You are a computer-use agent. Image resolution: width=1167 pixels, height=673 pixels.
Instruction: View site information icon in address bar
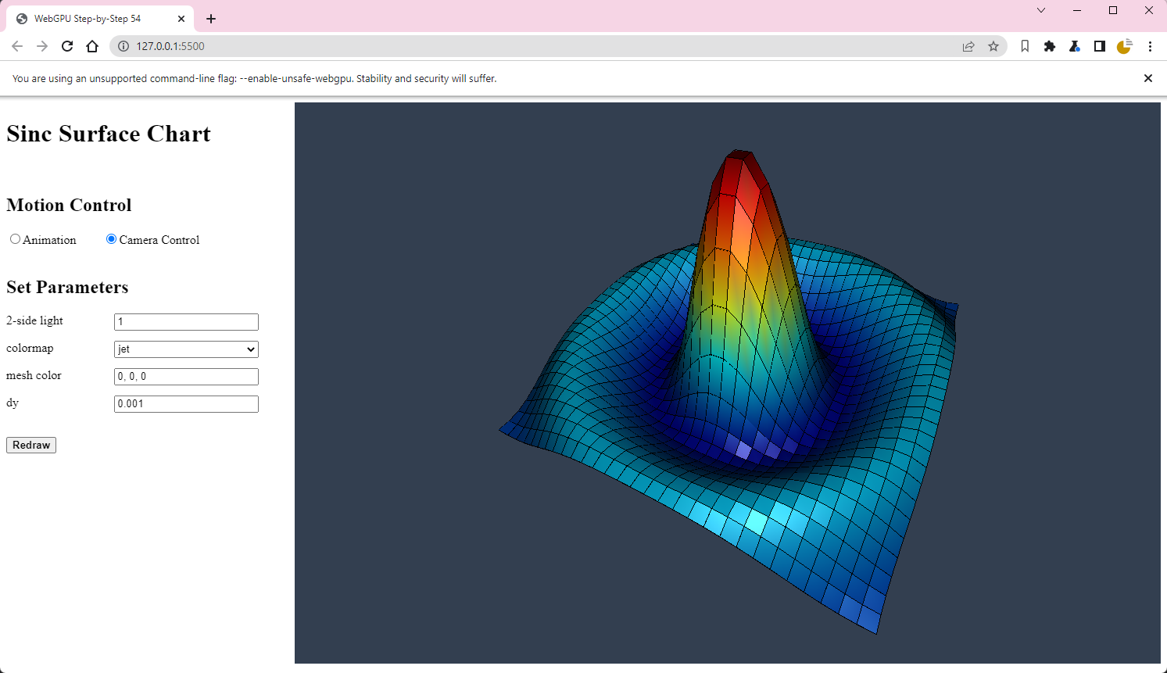click(x=123, y=46)
